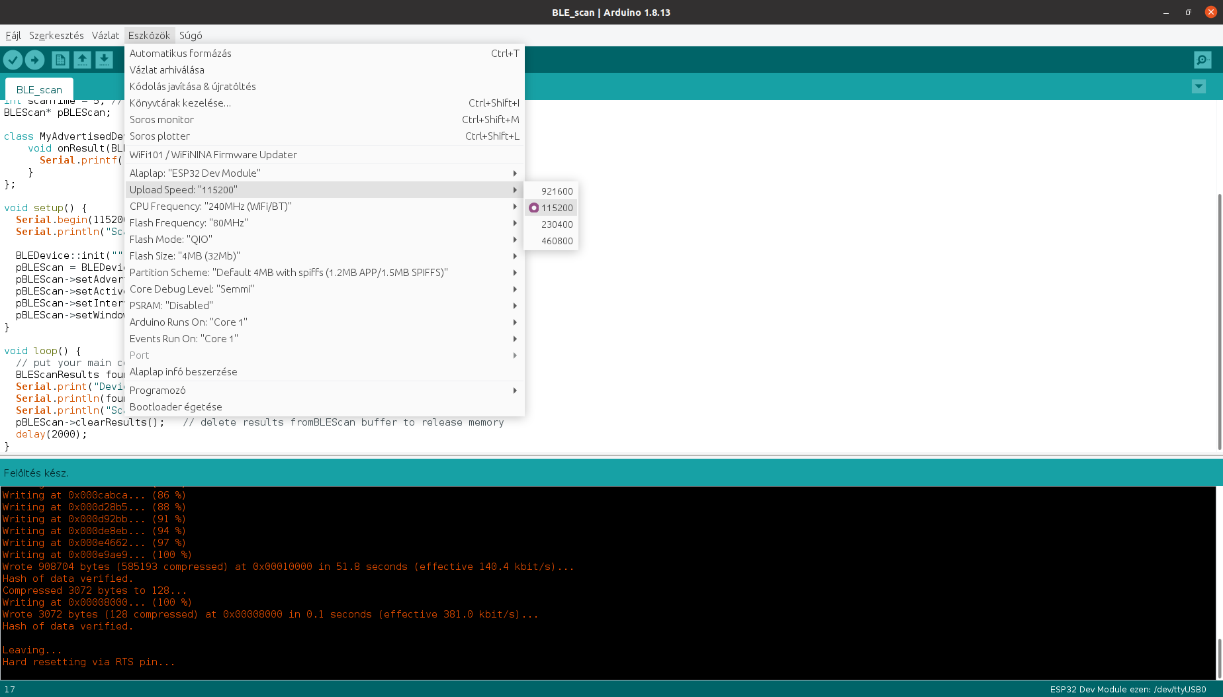
Task: Select the BLE_scan sketch tab
Action: pyautogui.click(x=39, y=89)
